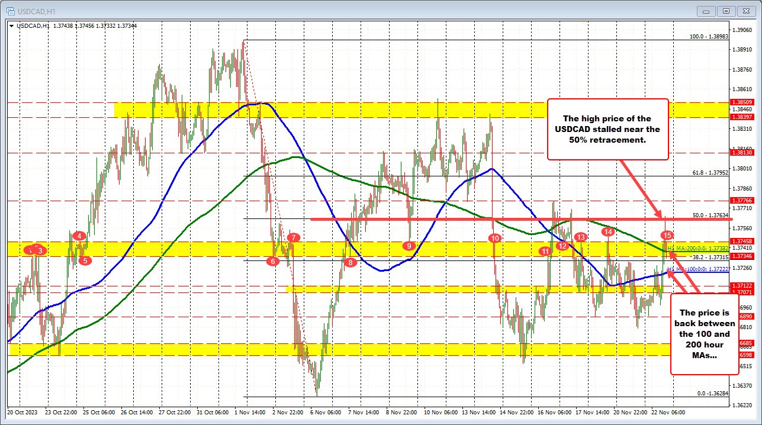Click the 1.38397 price level tag
The width and height of the screenshot is (762, 425).
tap(743, 117)
